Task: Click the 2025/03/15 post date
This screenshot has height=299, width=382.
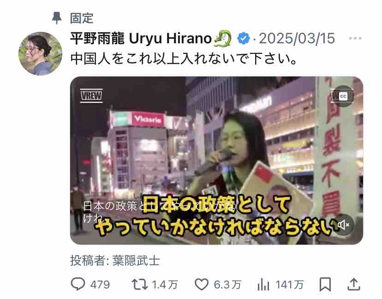Action: [x=297, y=38]
